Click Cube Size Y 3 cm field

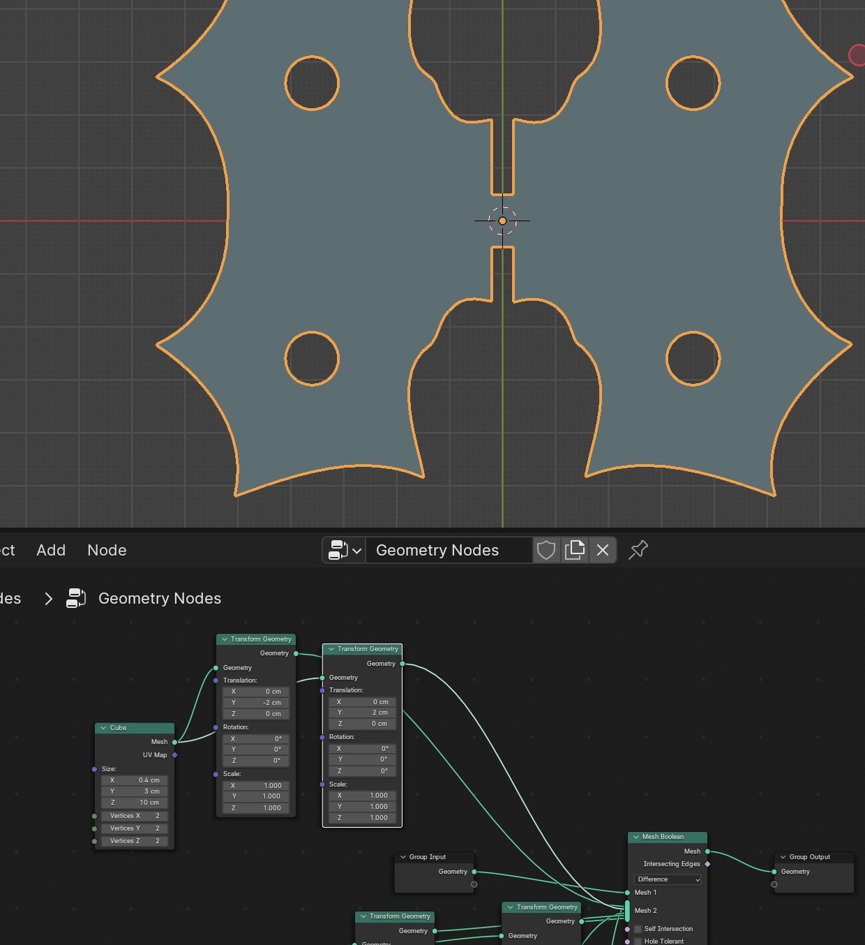[x=135, y=791]
